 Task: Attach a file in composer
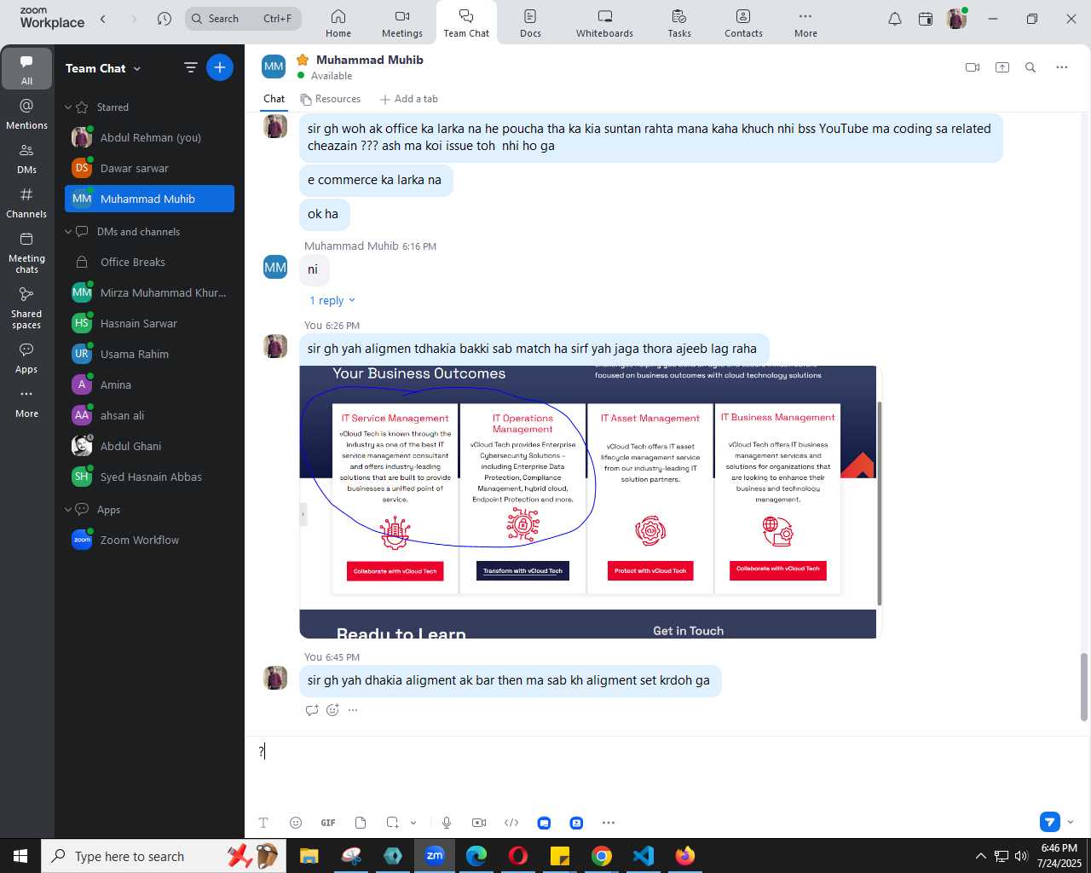[361, 823]
